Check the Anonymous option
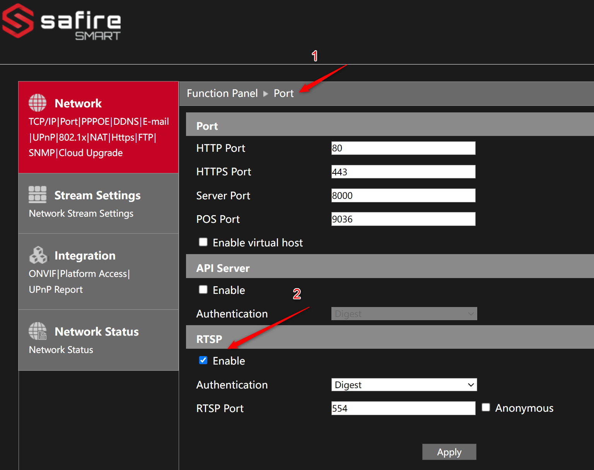This screenshot has height=470, width=594. coord(486,407)
